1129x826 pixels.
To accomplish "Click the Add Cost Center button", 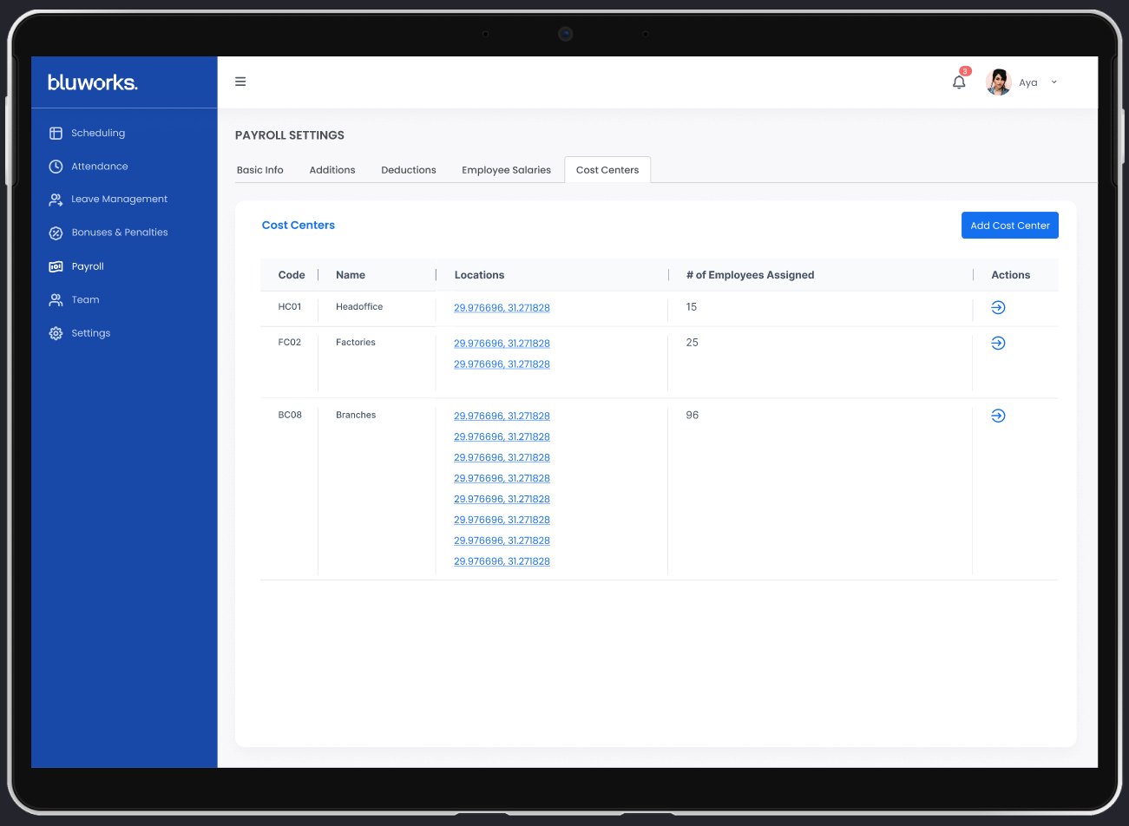I will pyautogui.click(x=1009, y=226).
